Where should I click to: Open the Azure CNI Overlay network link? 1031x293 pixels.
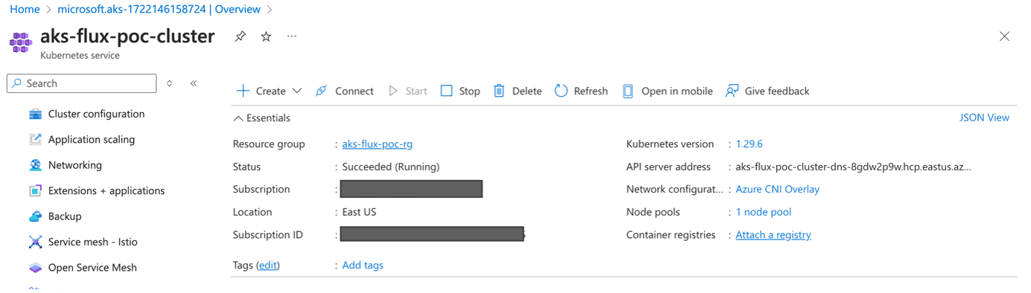click(x=777, y=189)
